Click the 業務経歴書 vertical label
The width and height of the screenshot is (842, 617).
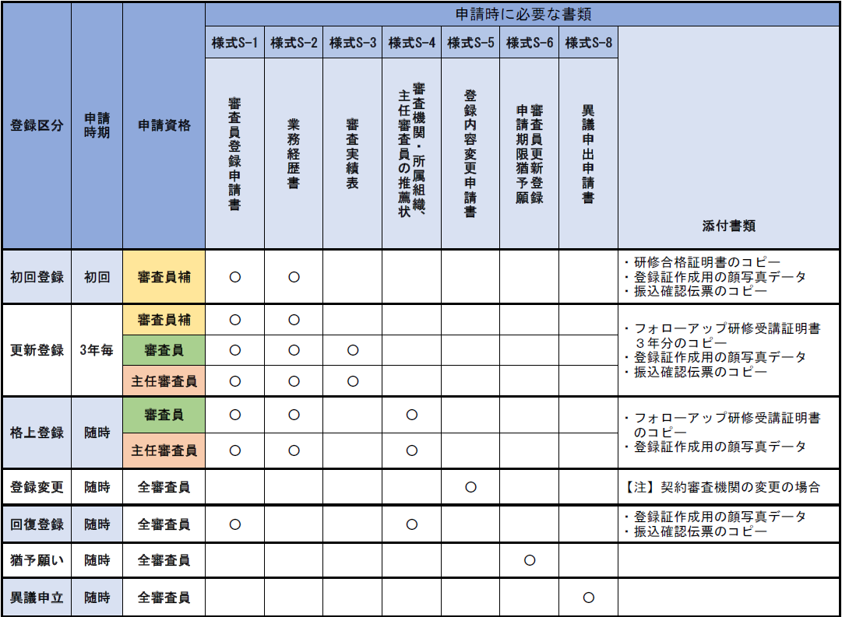(294, 154)
